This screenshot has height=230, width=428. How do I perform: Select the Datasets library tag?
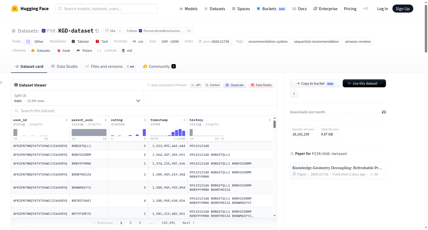point(41,50)
